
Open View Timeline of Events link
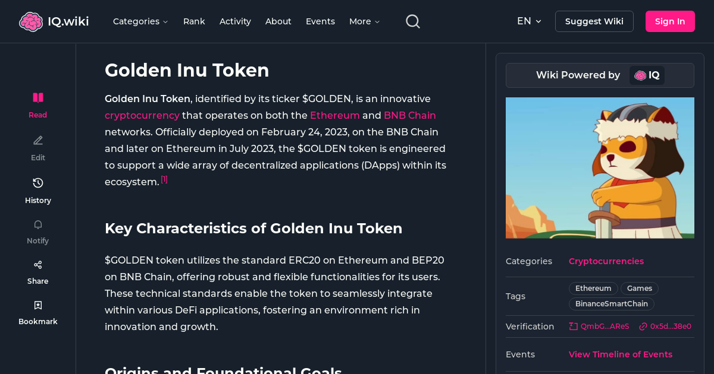coord(620,354)
